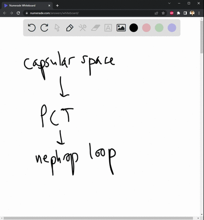
Task: Open the shapes tools icon
Action: point(82,28)
